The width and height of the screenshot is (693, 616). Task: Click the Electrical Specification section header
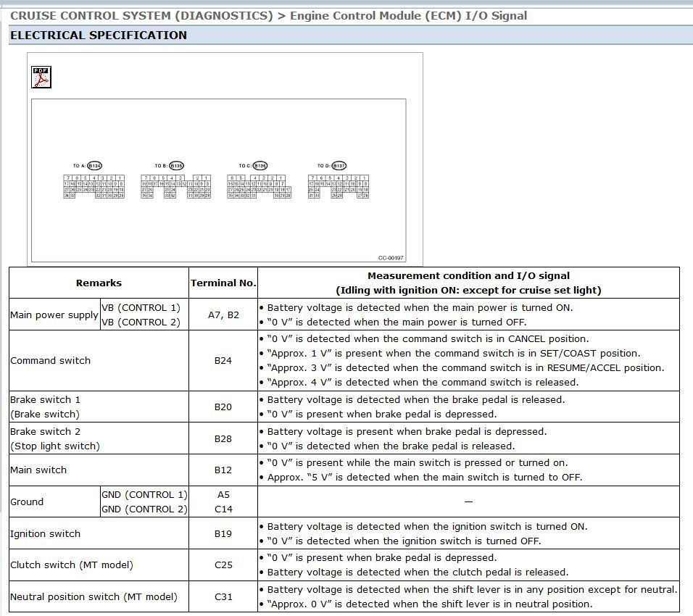[x=99, y=35]
